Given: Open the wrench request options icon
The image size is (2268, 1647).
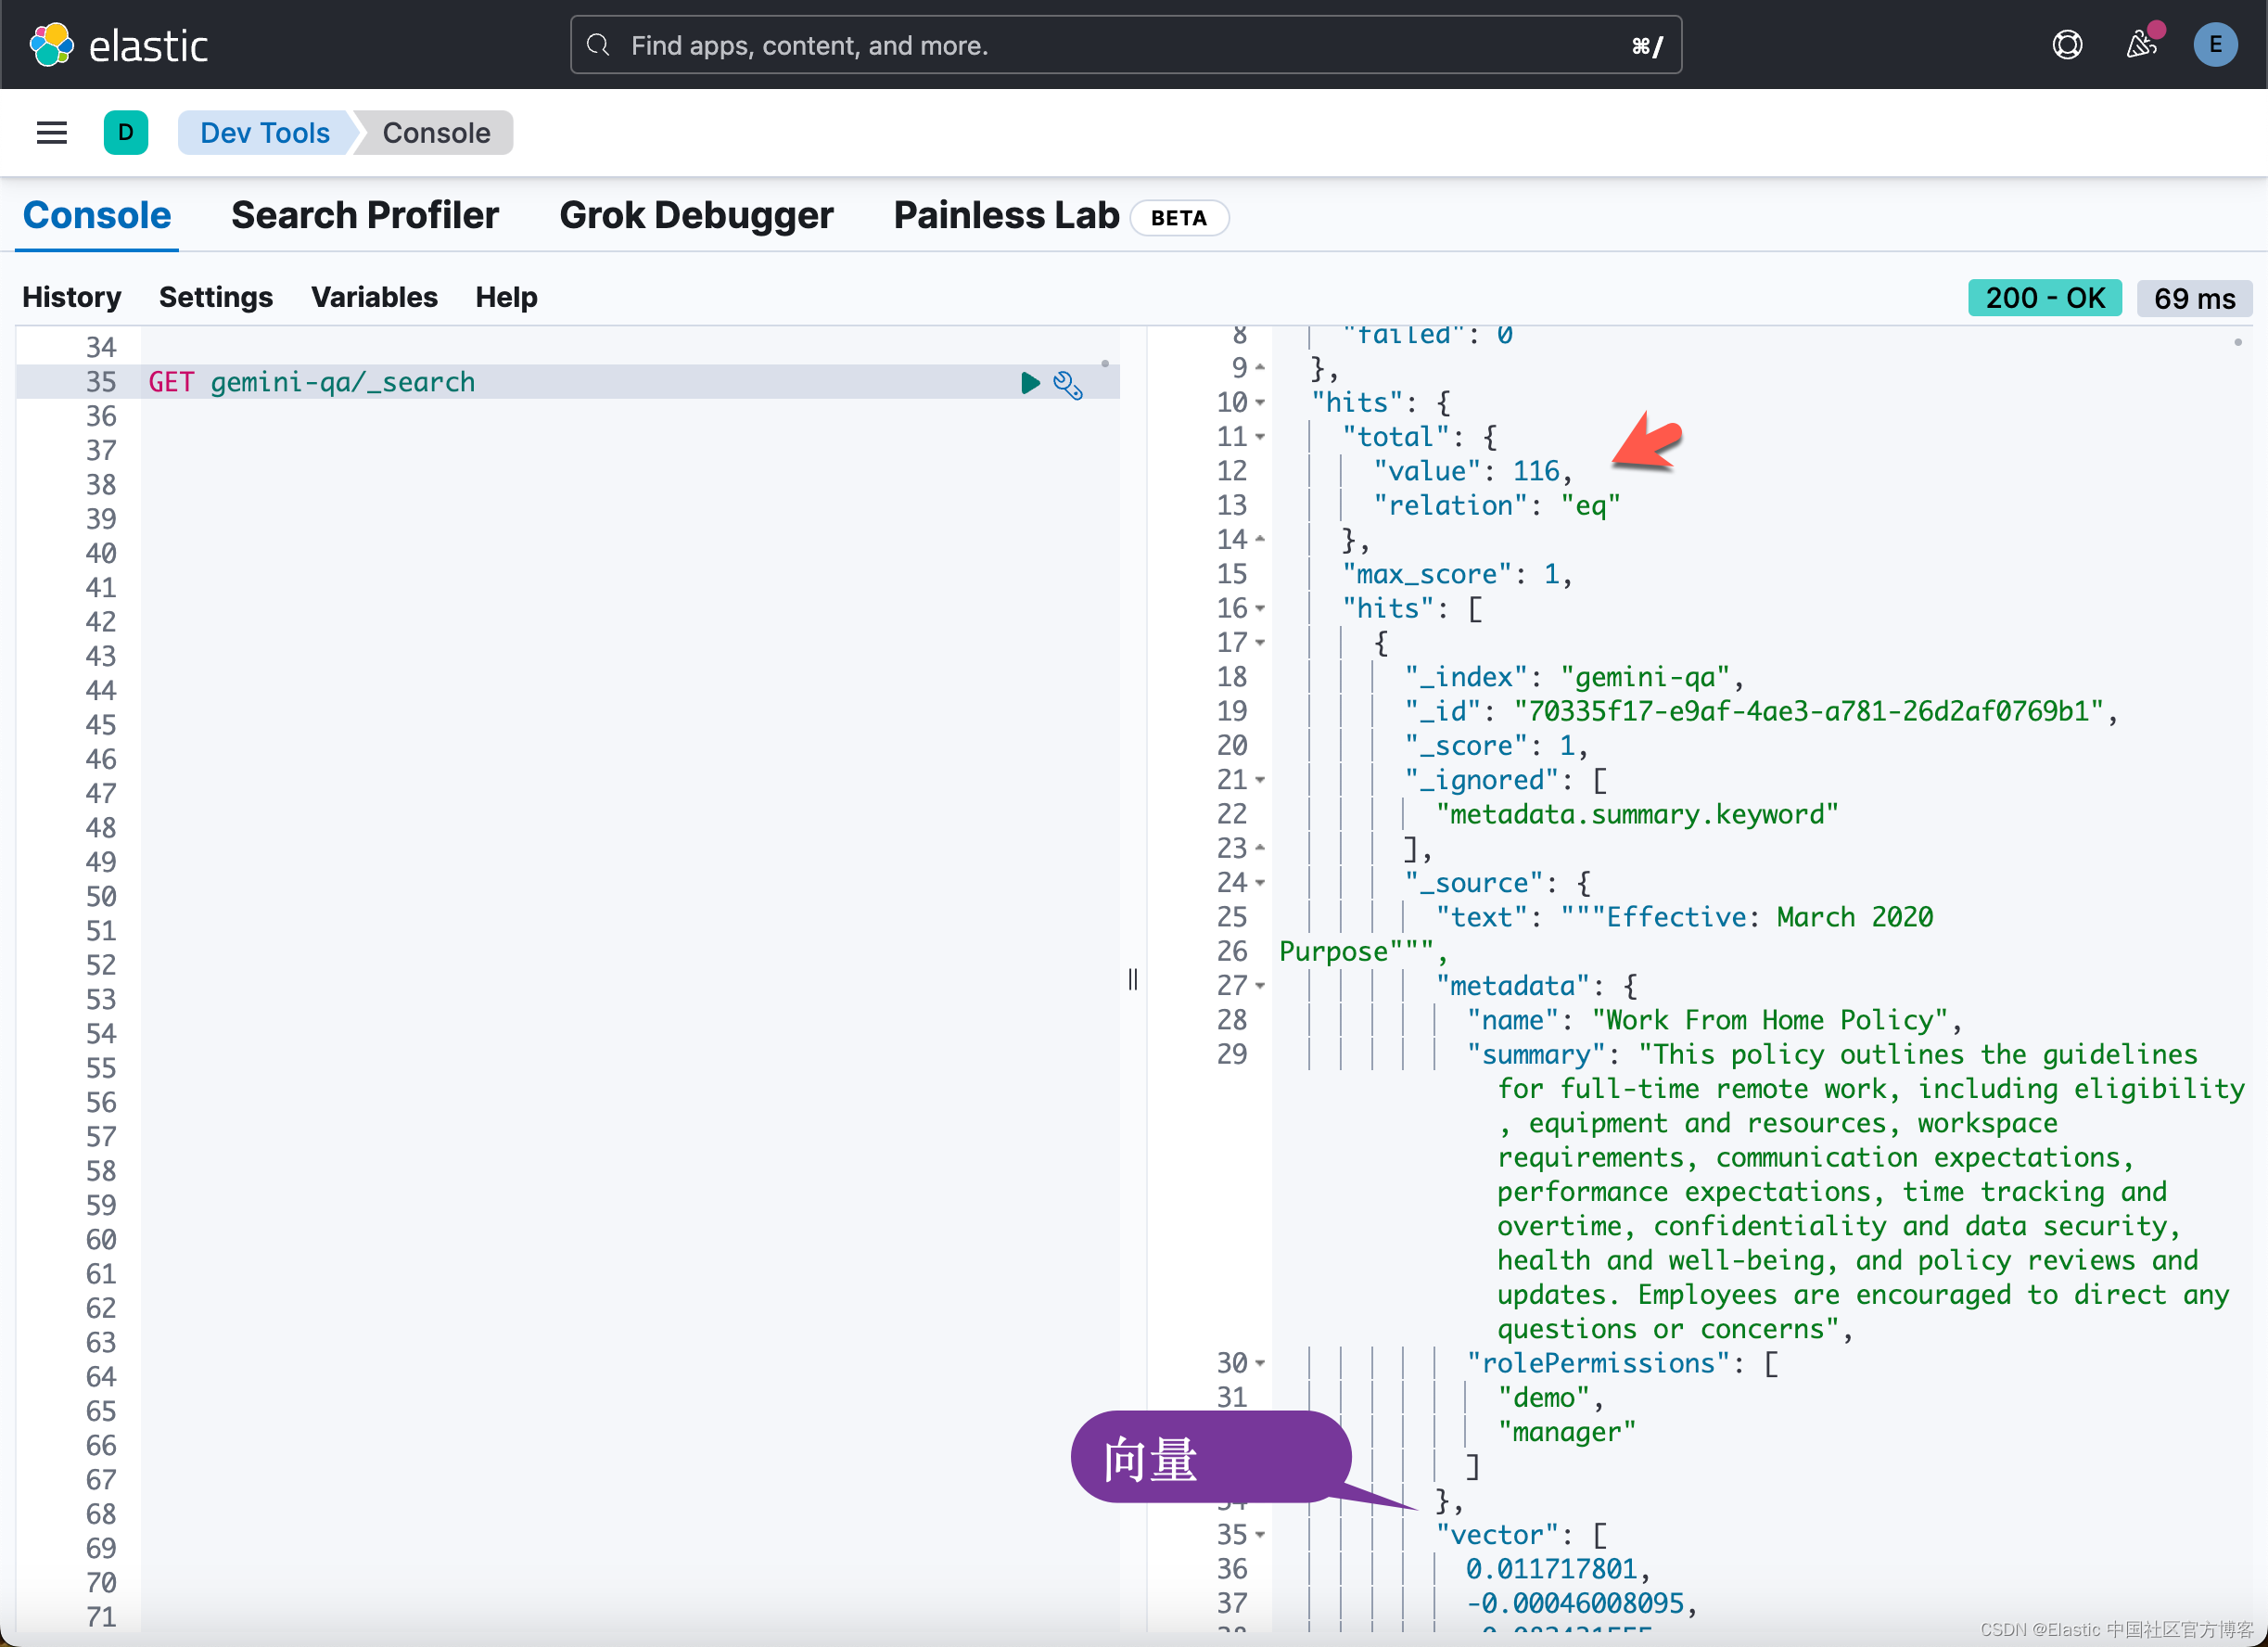Looking at the screenshot, I should pos(1068,384).
